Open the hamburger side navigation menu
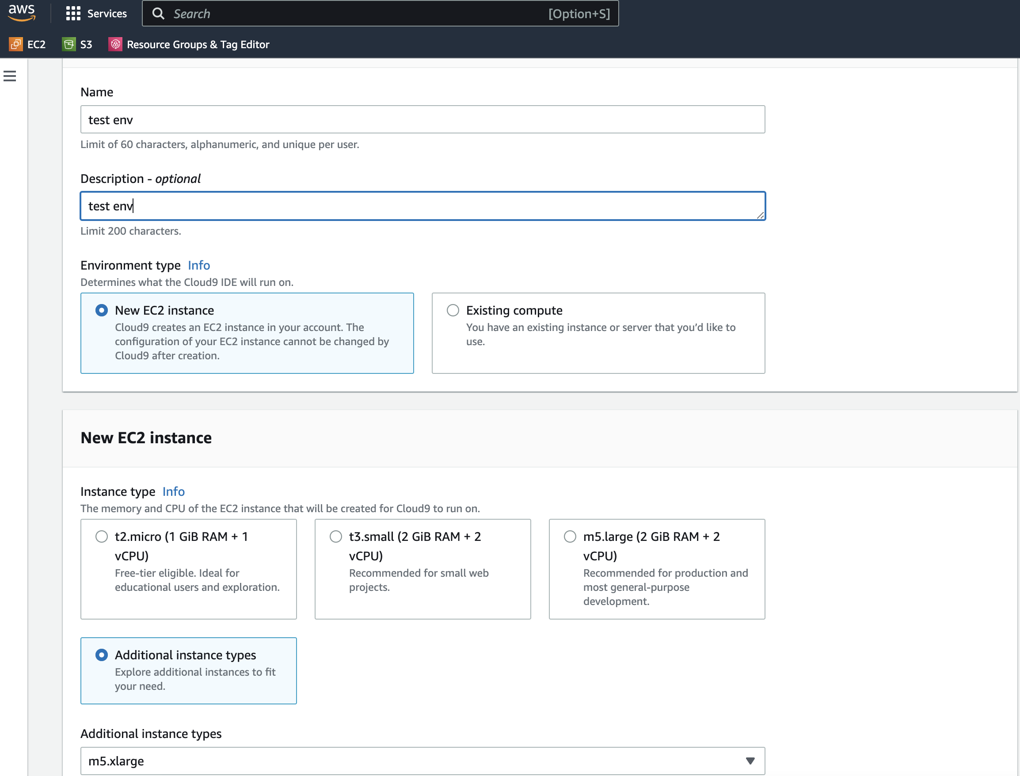The width and height of the screenshot is (1020, 776). coord(10,76)
